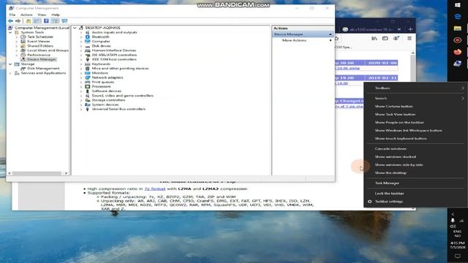
Task: Select Show windows side by side
Action: (415, 164)
